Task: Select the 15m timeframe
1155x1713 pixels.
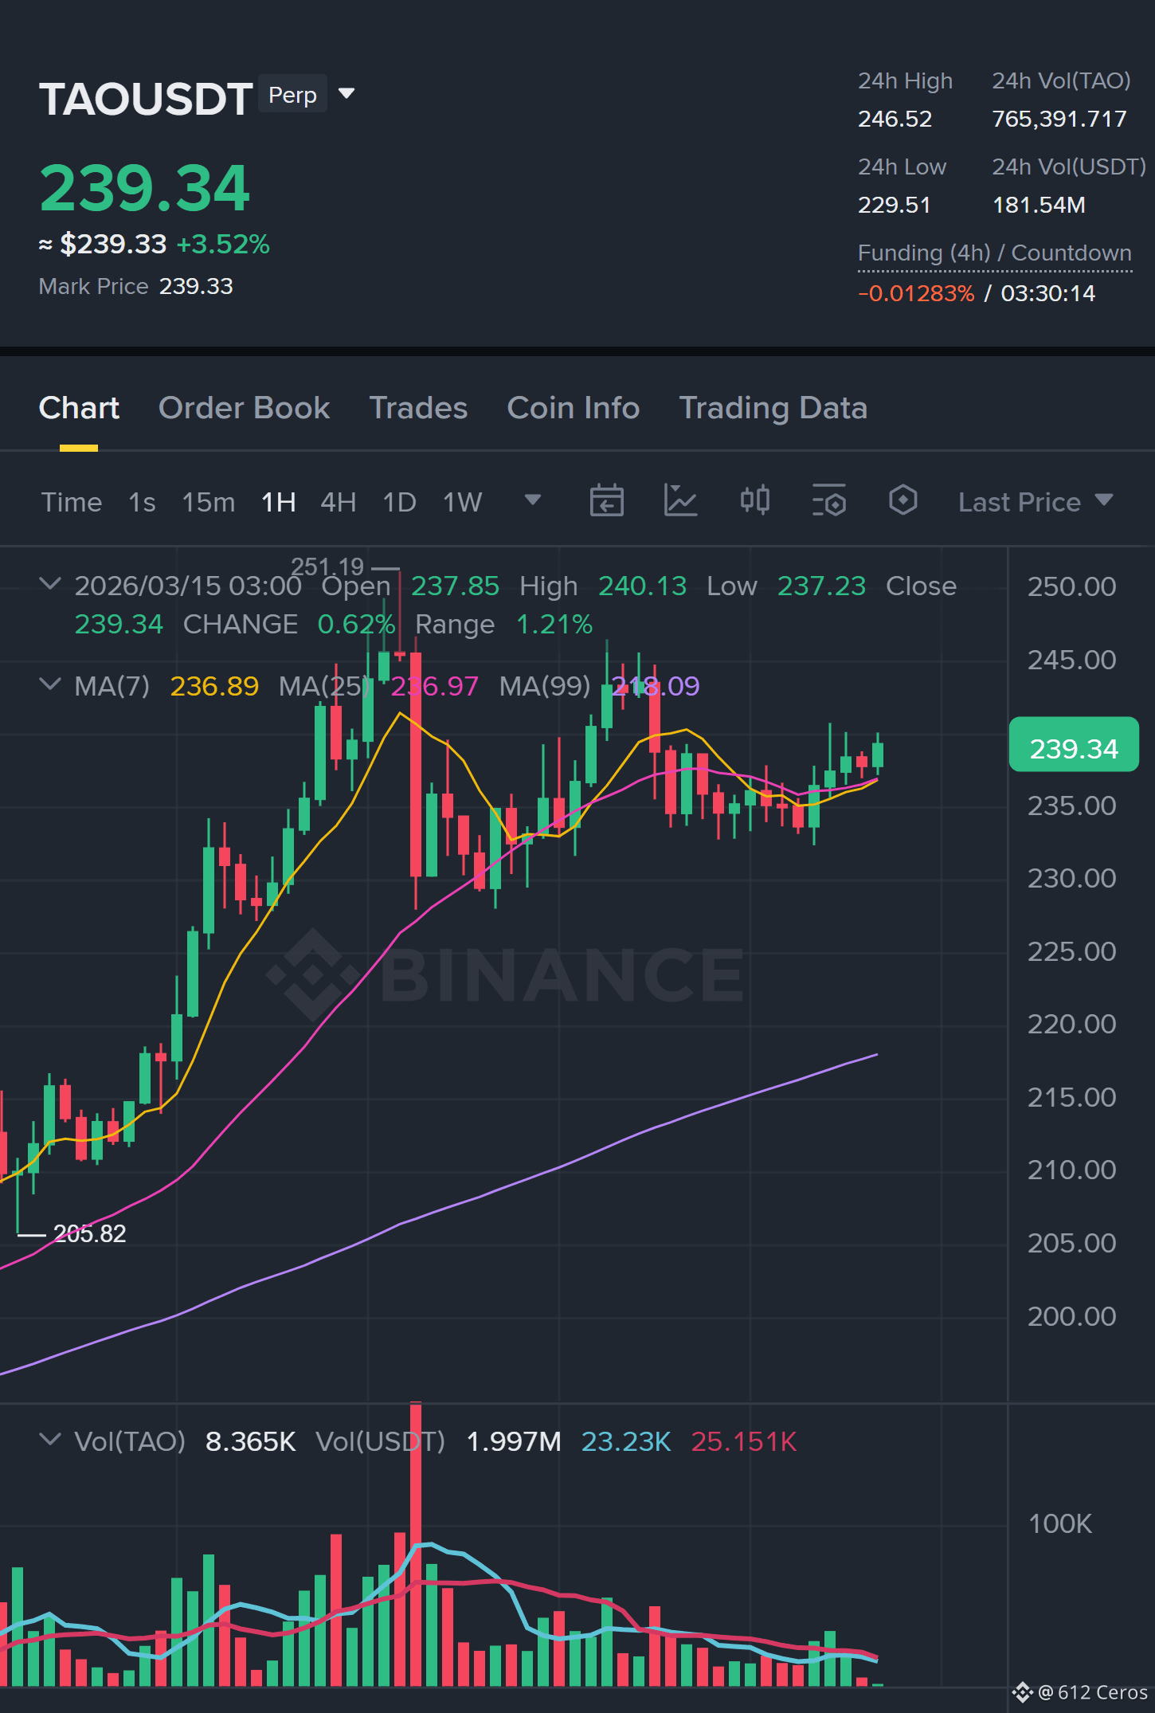Action: click(x=209, y=502)
